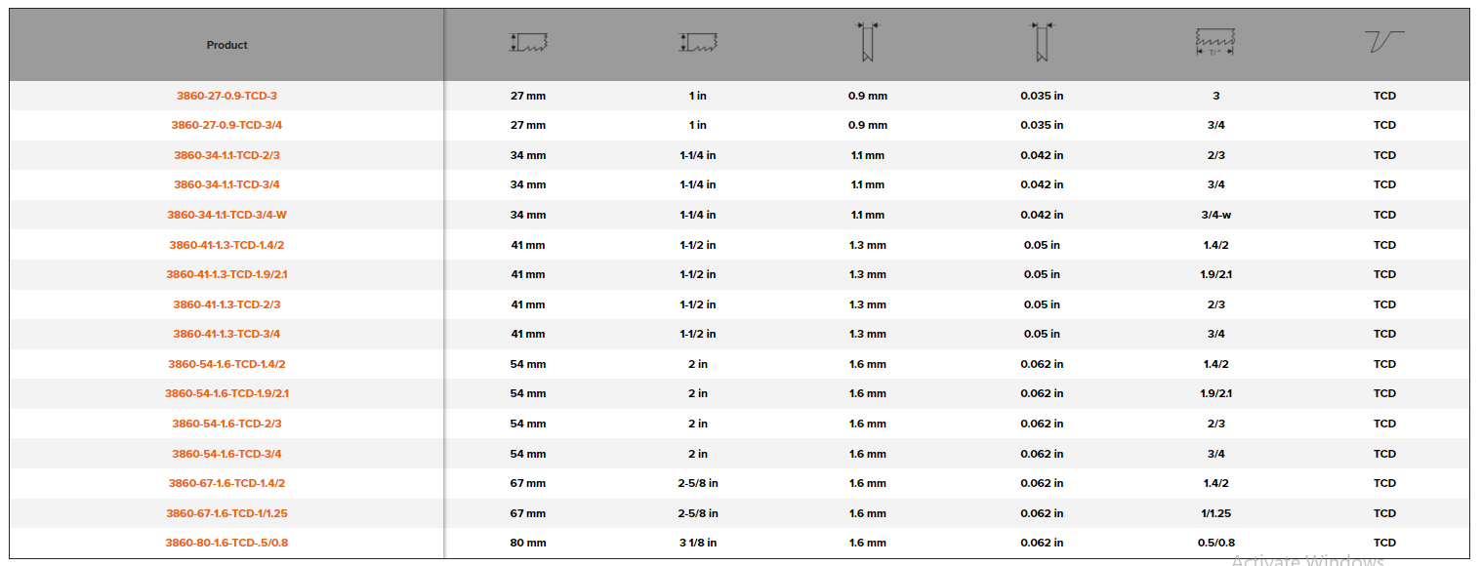Click the blade width inch header icon
The height and width of the screenshot is (566, 1481).
pyautogui.click(x=698, y=43)
